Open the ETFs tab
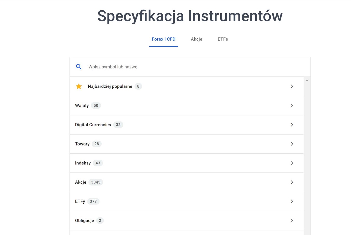Screen dimensions: 351x235 click(223, 39)
